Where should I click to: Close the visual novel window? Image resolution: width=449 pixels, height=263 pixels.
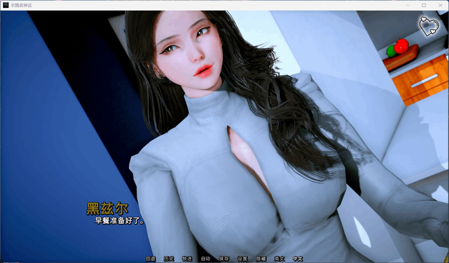(x=441, y=5)
